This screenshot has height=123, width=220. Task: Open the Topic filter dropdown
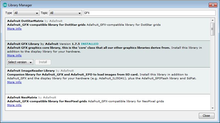pos(65,13)
